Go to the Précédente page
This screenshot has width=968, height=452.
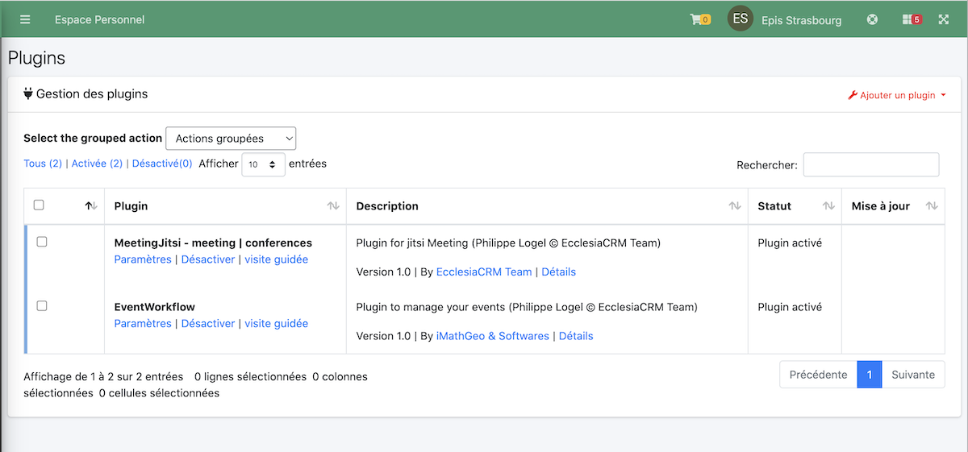(818, 375)
